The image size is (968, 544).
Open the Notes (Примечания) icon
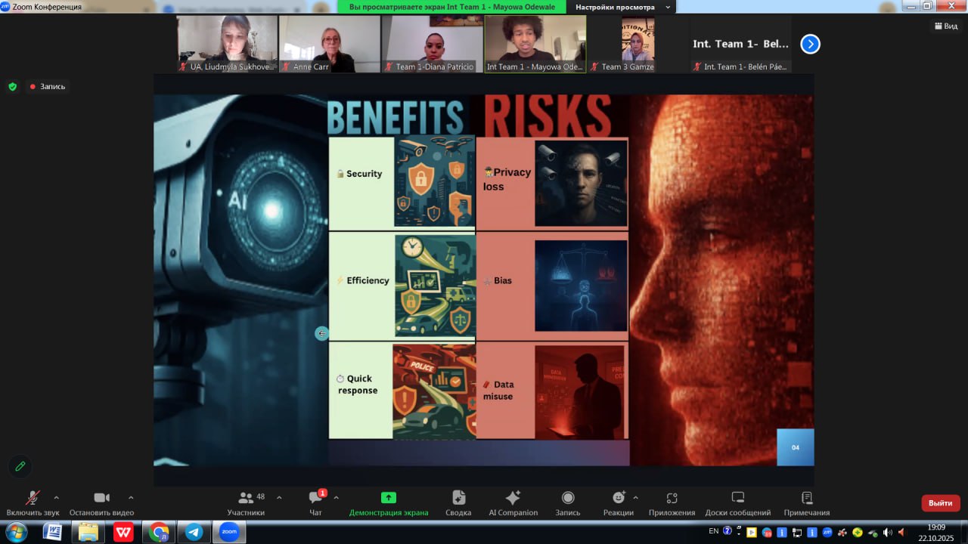pos(806,498)
